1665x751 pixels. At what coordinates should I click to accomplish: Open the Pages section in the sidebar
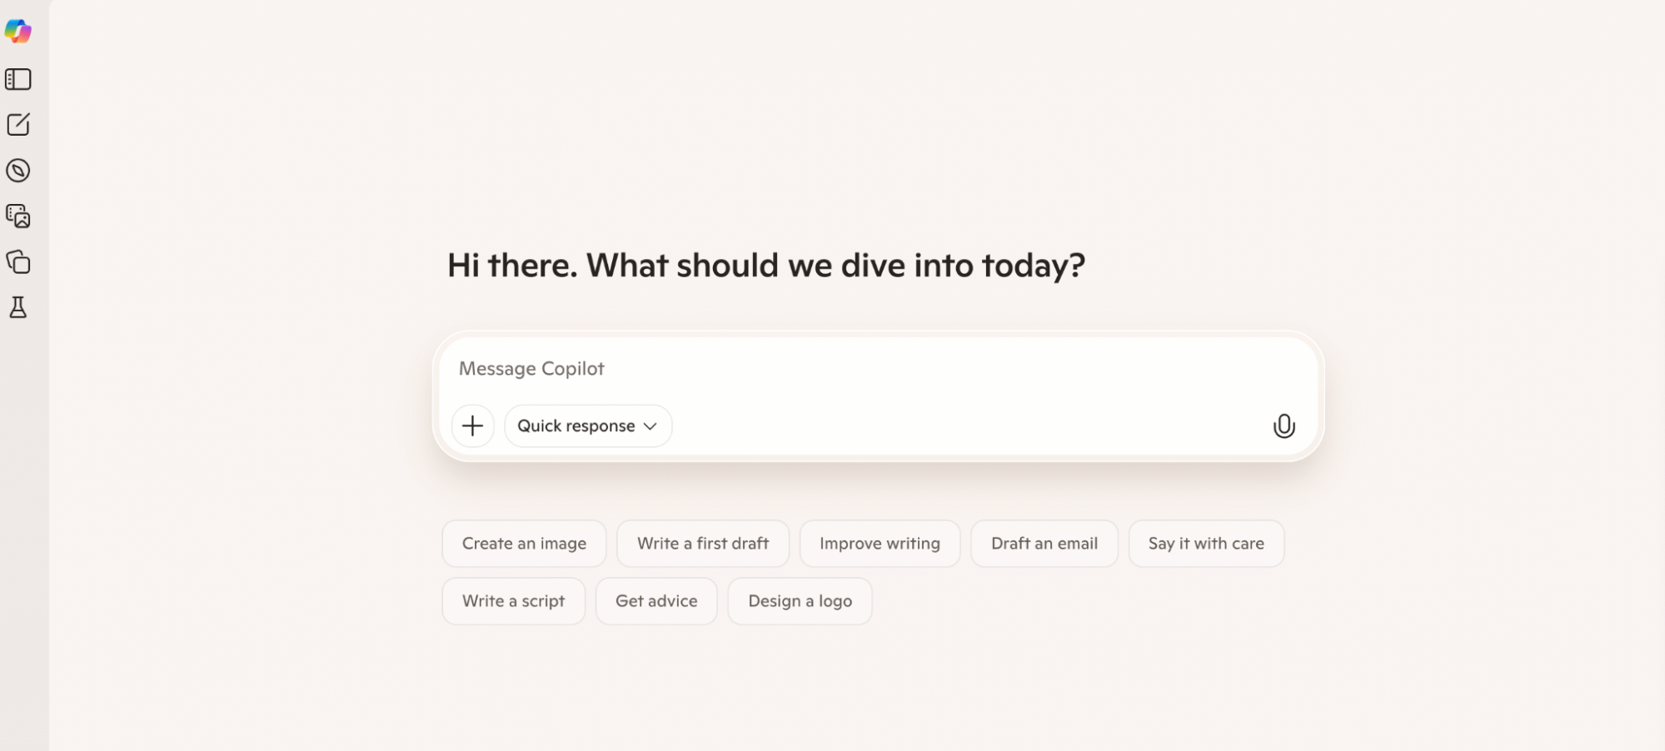coord(18,262)
